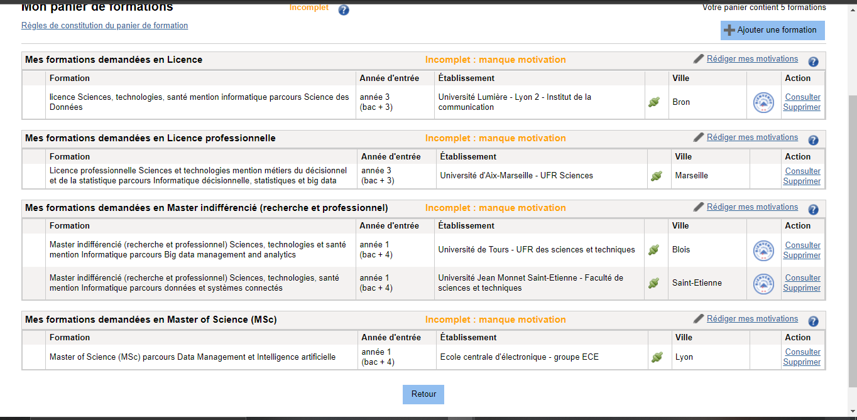Click Data Management et Intelligence artificielle text
Screen dimensions: 857x420
192,357
